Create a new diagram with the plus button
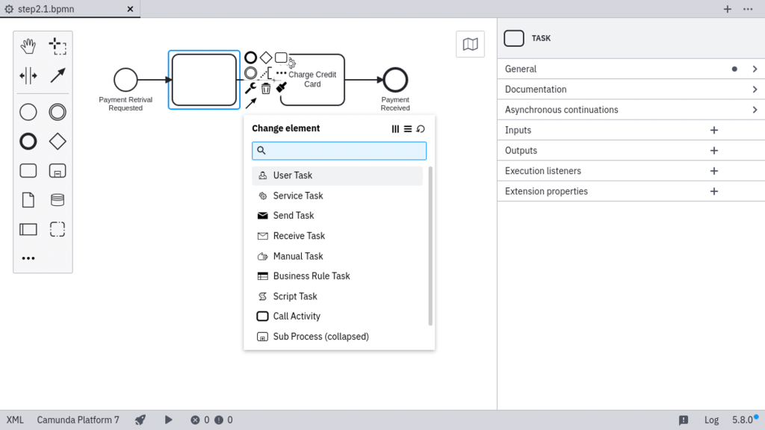The width and height of the screenshot is (765, 430). click(x=728, y=9)
